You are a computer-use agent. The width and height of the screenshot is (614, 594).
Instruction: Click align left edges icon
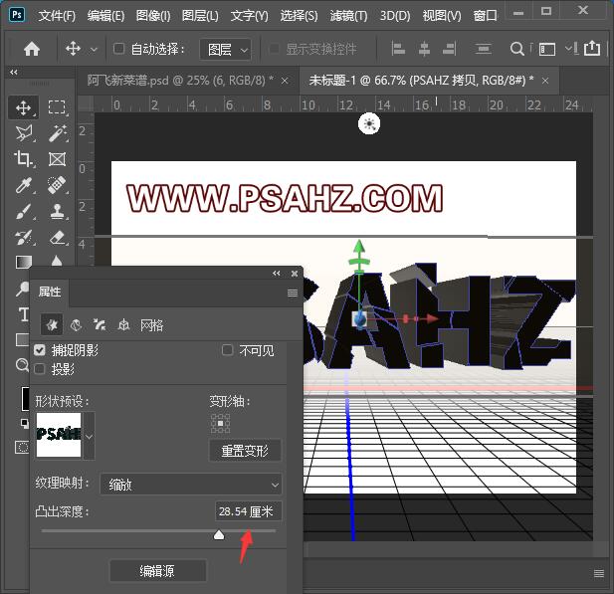398,50
